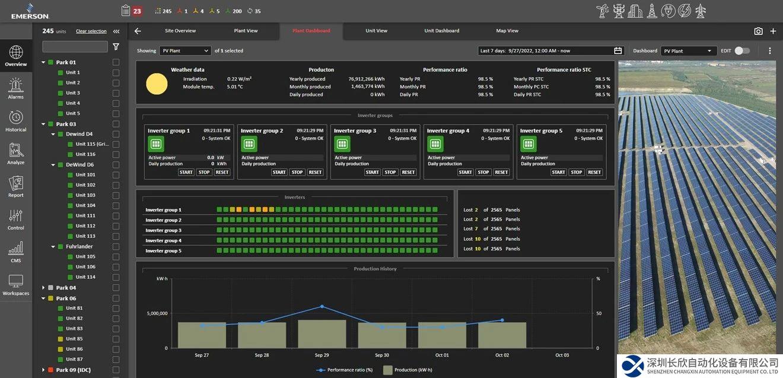Open the Historical view icon
Screen dimensions: 783x378
click(x=16, y=121)
